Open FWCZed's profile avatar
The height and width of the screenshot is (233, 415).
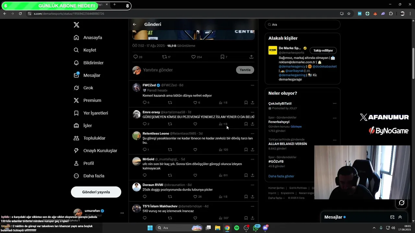(x=136, y=87)
